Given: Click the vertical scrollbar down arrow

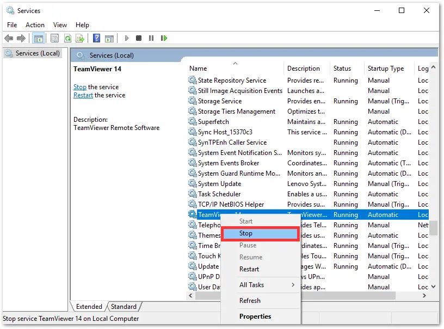Looking at the screenshot, I should coord(433,287).
